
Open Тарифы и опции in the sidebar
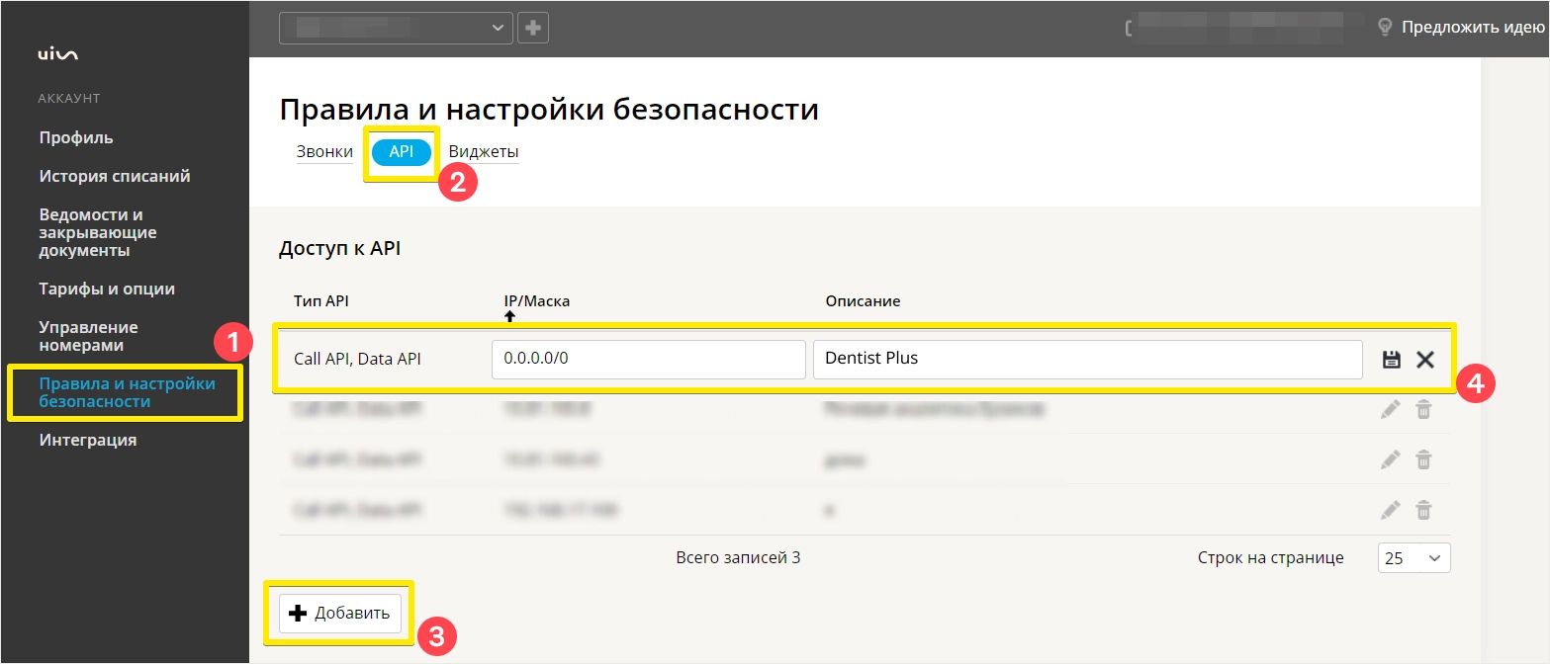coord(107,289)
